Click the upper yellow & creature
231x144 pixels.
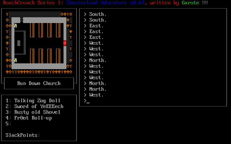16,26
